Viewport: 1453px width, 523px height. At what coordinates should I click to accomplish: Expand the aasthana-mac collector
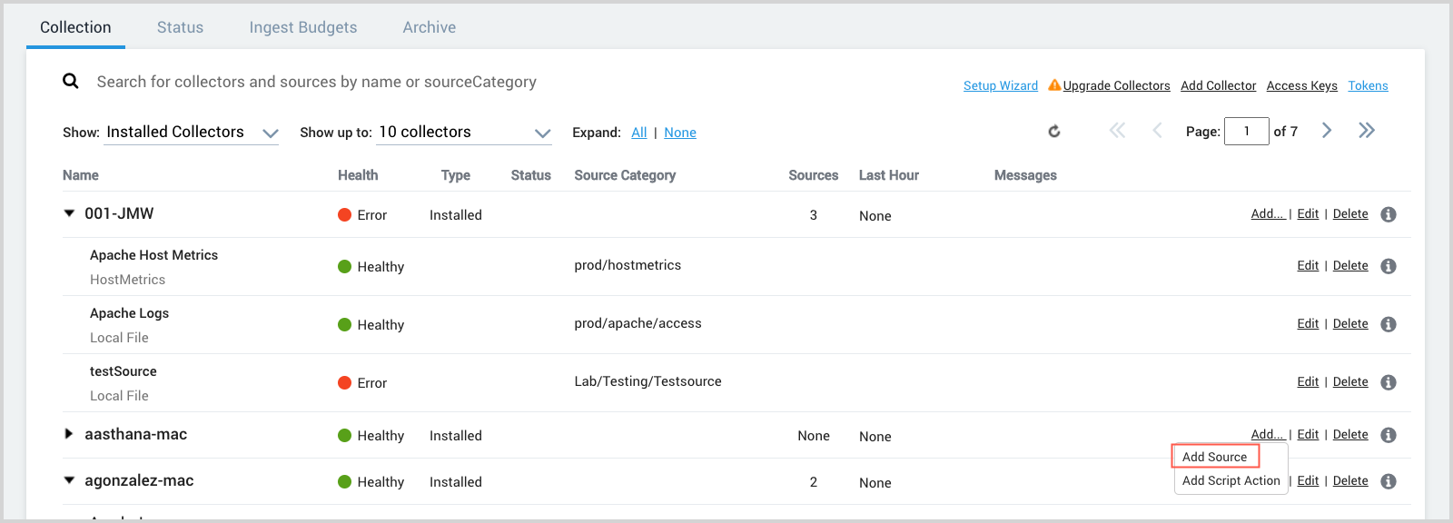tap(69, 434)
